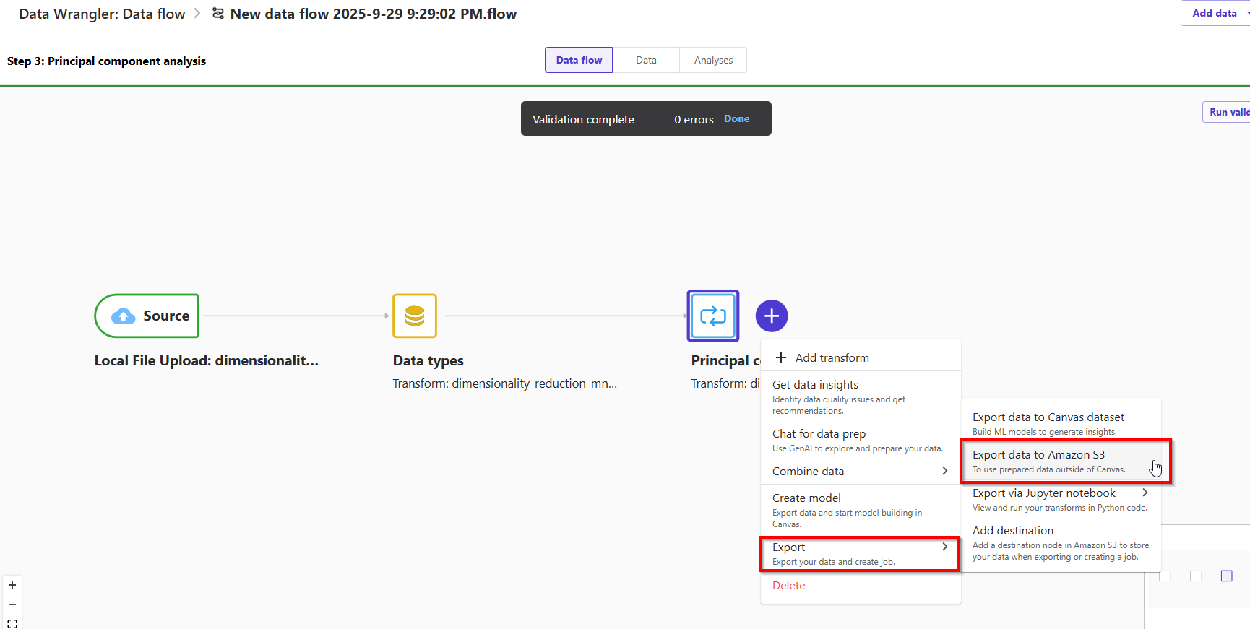Open the Add data dropdown

pos(1217,13)
